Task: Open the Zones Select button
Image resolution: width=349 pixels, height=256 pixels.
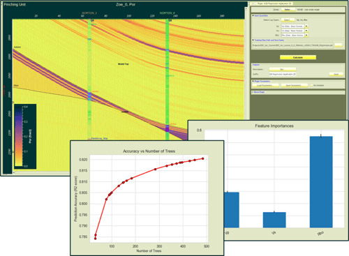Action: tap(288, 10)
